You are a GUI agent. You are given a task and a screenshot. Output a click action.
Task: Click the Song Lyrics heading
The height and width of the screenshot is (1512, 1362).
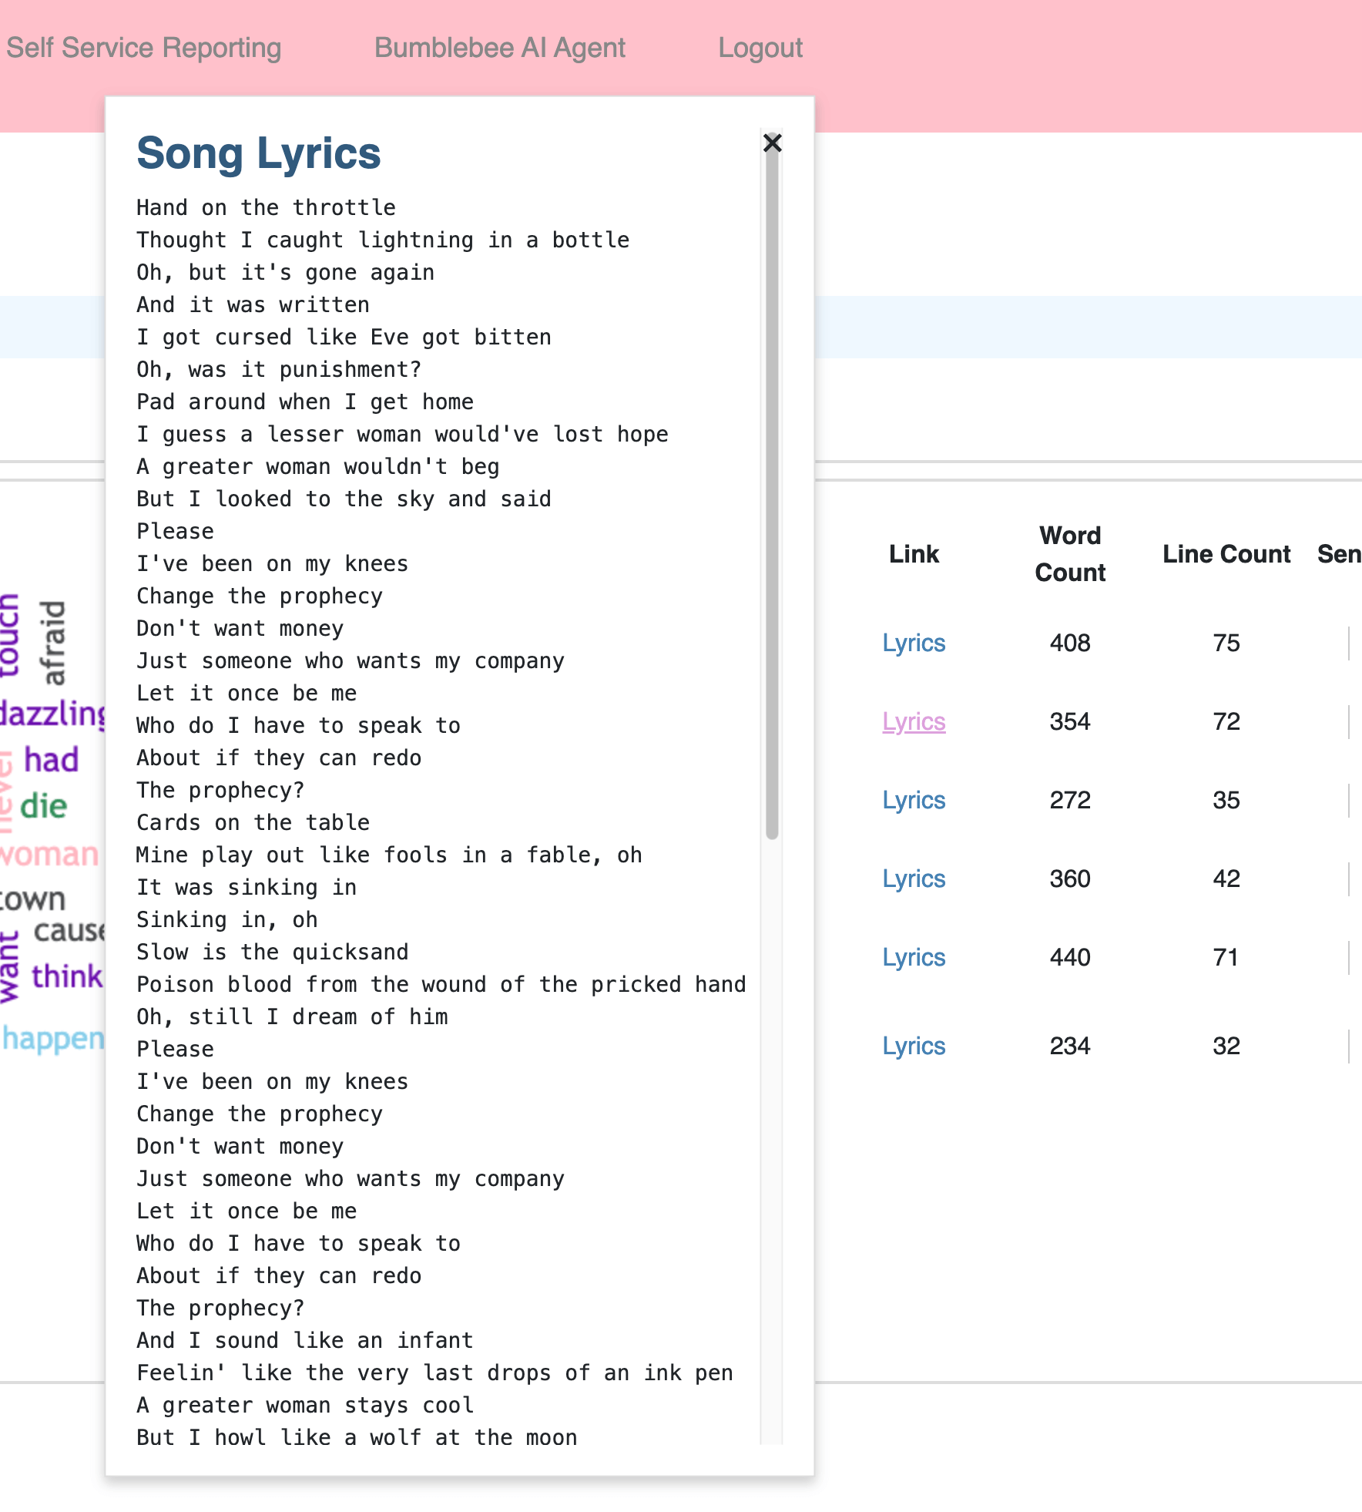(x=259, y=153)
